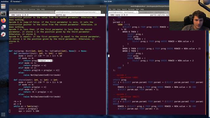Open Edit menu in left terminal window

point(15,10)
